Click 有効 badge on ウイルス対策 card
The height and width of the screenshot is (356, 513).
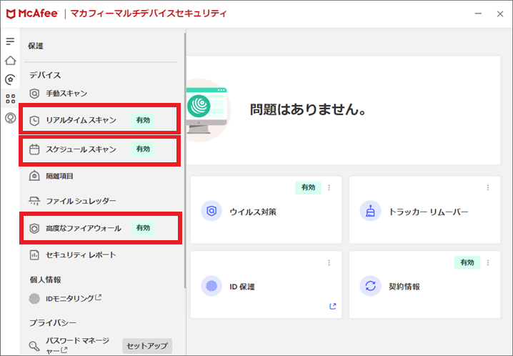pos(308,187)
